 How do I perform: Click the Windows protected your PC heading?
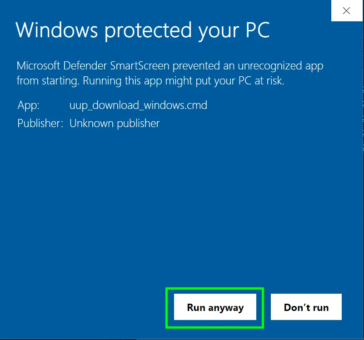pos(143,30)
